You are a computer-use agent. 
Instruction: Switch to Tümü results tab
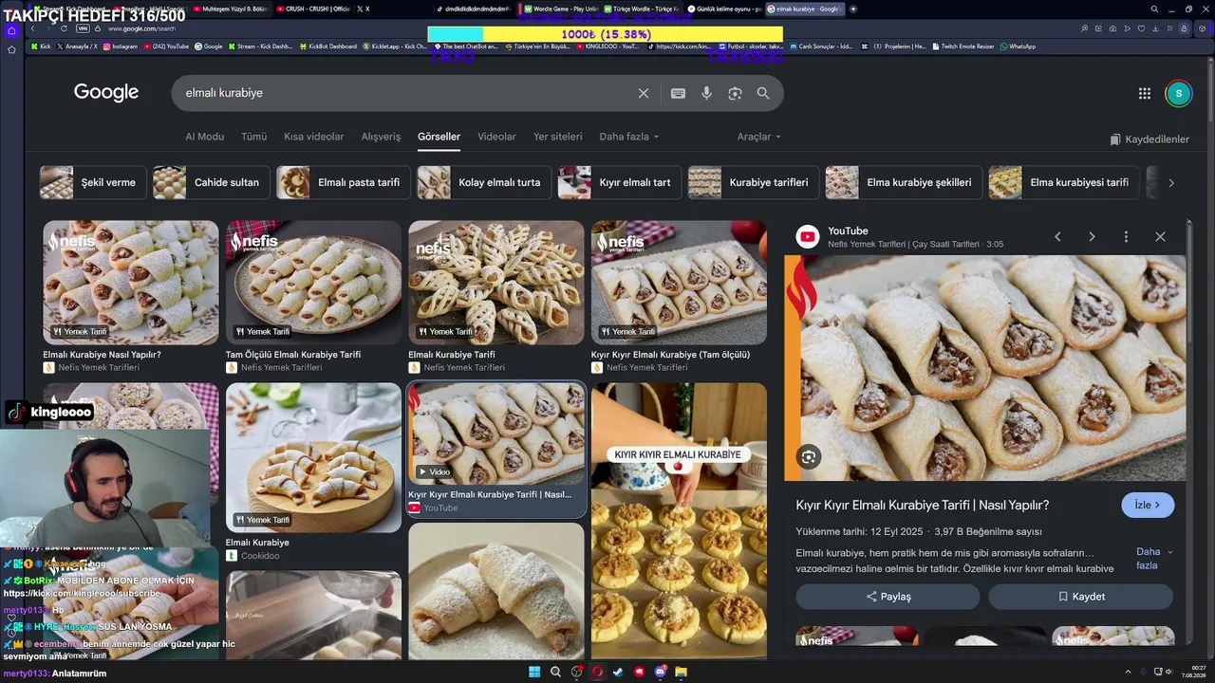pyautogui.click(x=253, y=137)
